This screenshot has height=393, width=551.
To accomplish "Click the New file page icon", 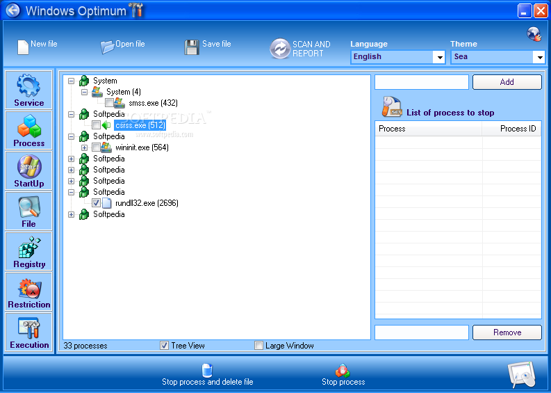I will coord(23,47).
